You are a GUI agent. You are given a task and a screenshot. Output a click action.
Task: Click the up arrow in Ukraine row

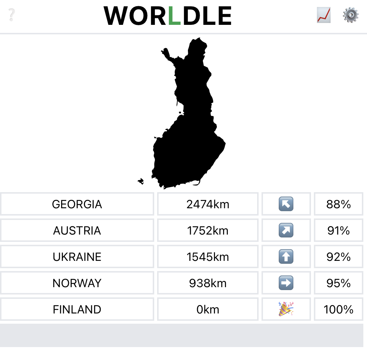(x=286, y=256)
